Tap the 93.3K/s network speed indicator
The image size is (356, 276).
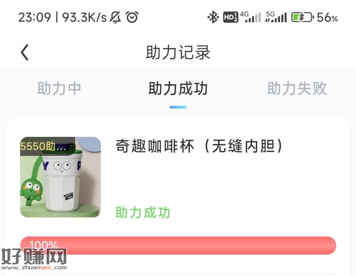point(84,17)
